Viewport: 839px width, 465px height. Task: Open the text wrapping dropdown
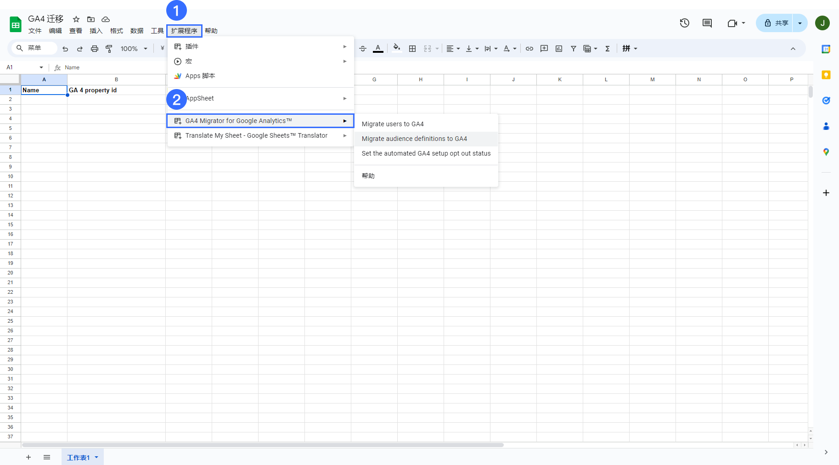pyautogui.click(x=491, y=49)
